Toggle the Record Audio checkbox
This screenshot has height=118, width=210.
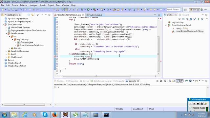(191, 108)
